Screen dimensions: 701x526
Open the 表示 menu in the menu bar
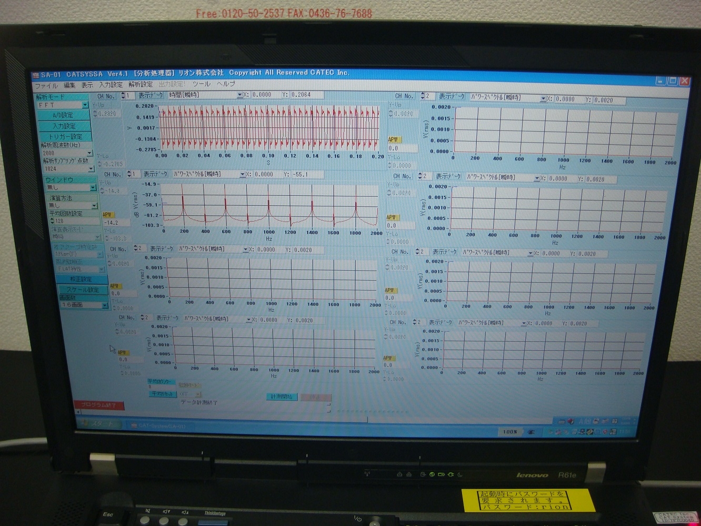coord(87,85)
